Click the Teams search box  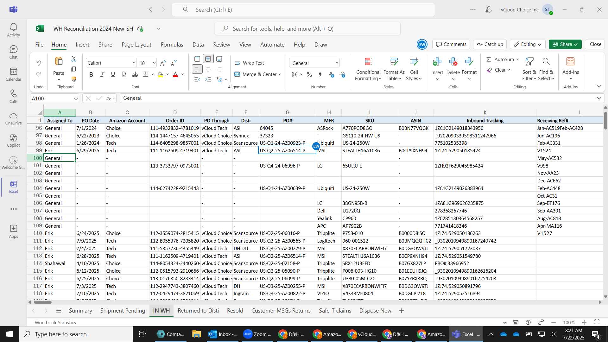[303, 9]
